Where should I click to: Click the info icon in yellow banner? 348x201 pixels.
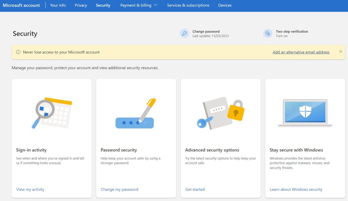pyautogui.click(x=18, y=52)
